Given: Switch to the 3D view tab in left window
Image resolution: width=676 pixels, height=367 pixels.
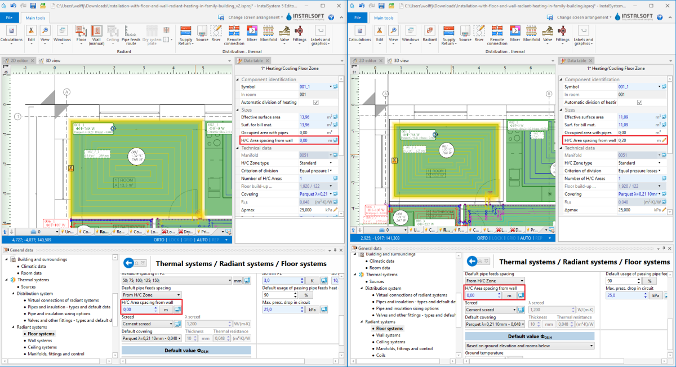Looking at the screenshot, I should (56, 60).
